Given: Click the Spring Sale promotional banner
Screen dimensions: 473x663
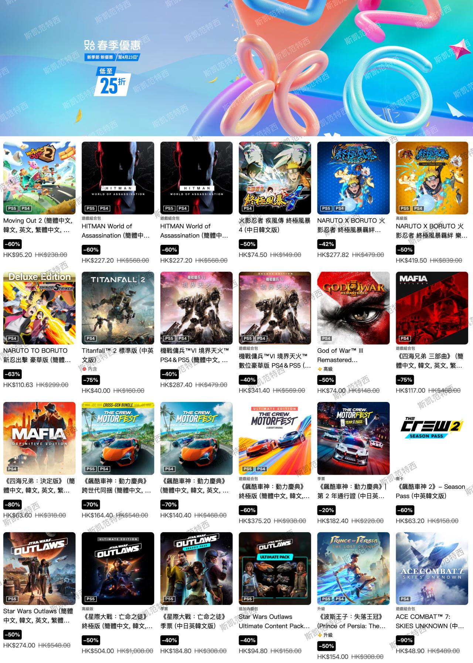Looking at the screenshot, I should [x=236, y=68].
